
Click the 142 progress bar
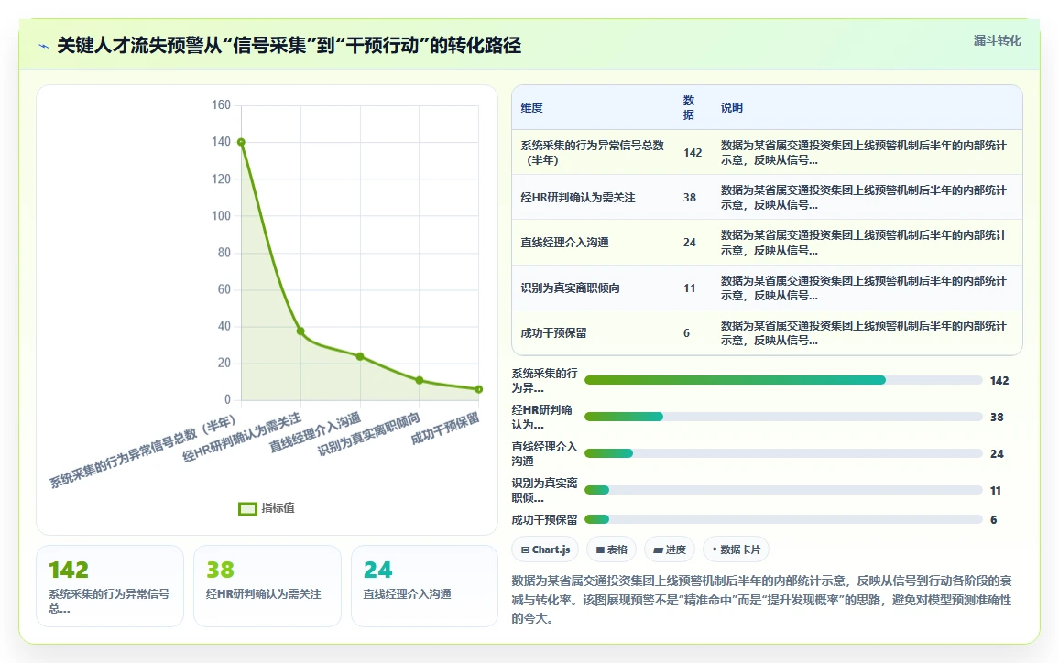[783, 380]
